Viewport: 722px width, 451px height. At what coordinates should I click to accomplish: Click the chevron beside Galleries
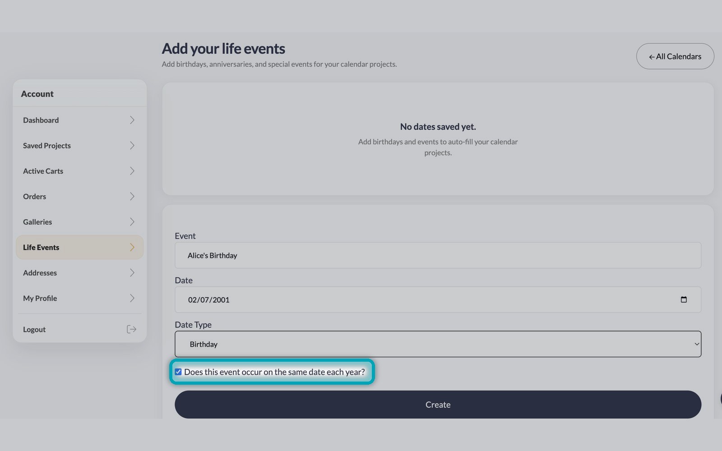(x=132, y=222)
